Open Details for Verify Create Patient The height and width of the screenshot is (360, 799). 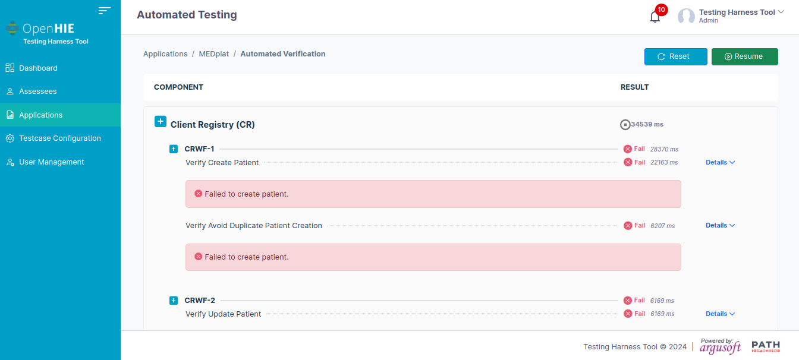tap(720, 162)
